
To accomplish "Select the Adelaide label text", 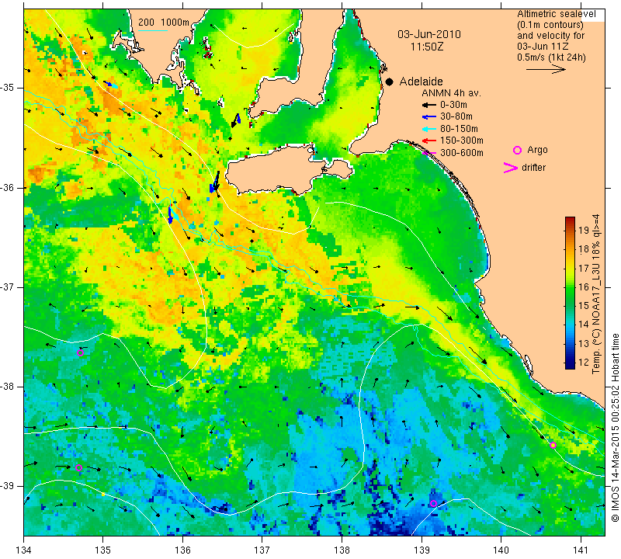I will click(x=421, y=82).
